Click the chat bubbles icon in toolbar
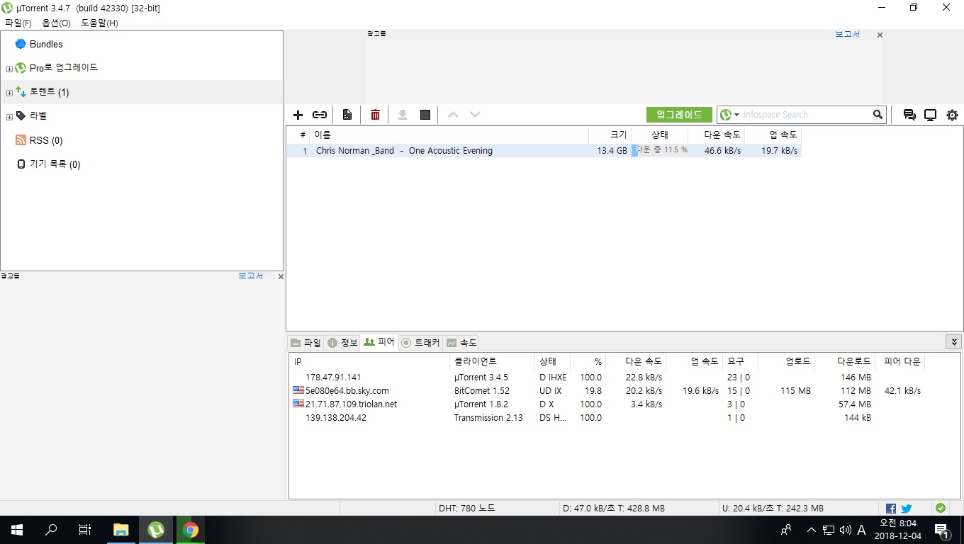The image size is (964, 544). [x=909, y=115]
